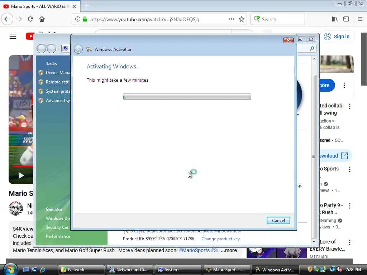Viewport: 367px width, 275px height.
Task: Open Device Manager task in System window
Action: pos(58,72)
